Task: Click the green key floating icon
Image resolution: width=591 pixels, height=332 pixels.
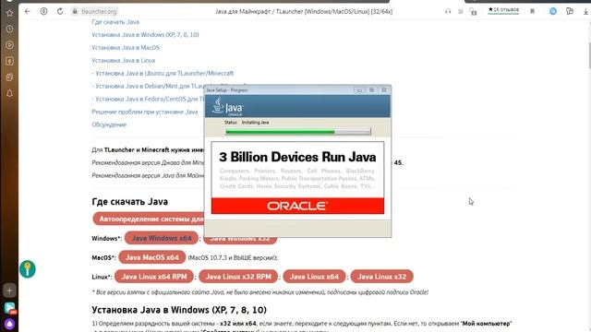Action: coord(28,268)
